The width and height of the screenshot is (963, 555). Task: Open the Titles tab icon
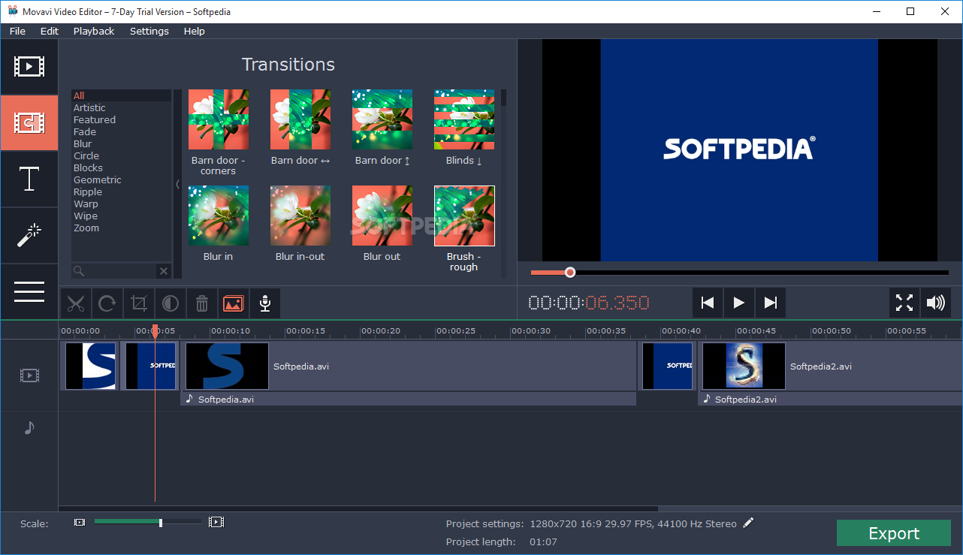29,179
